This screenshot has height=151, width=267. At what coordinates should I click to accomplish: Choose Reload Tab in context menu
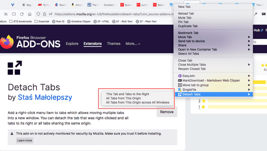click(x=213, y=13)
